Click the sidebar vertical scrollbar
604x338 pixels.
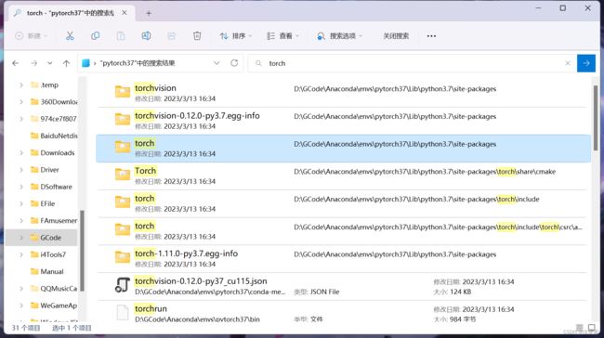[82, 250]
